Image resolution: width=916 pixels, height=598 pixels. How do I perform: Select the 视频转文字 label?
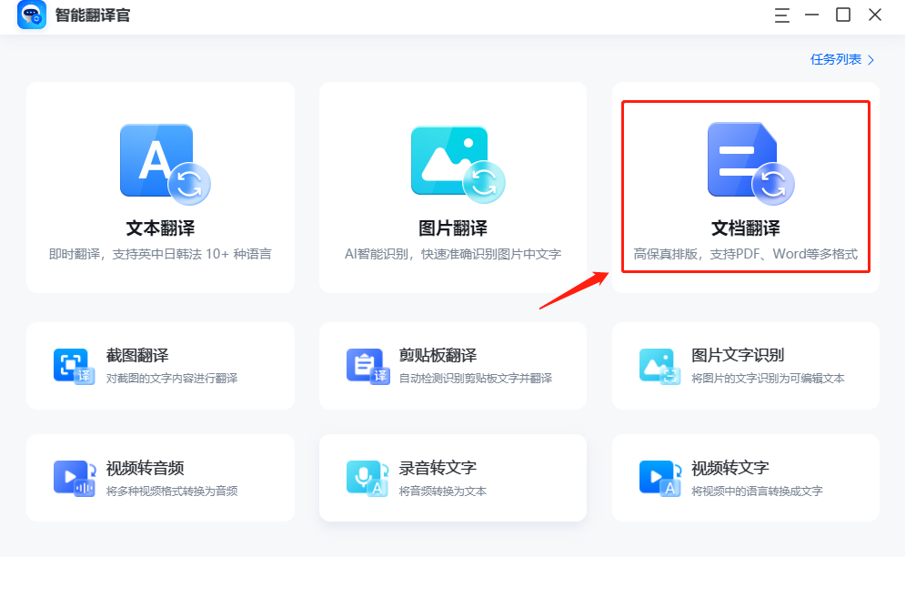pos(730,468)
